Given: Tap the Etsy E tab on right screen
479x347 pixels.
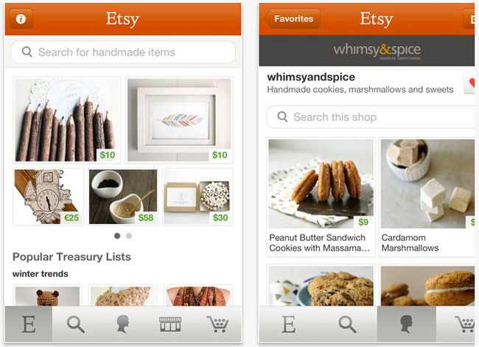Looking at the screenshot, I should coord(289,324).
